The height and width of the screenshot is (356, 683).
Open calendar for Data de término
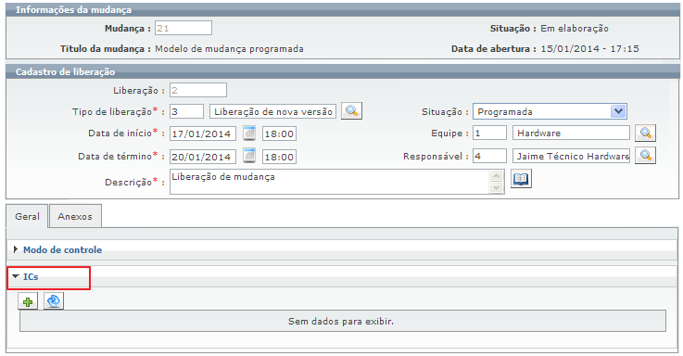tap(249, 156)
